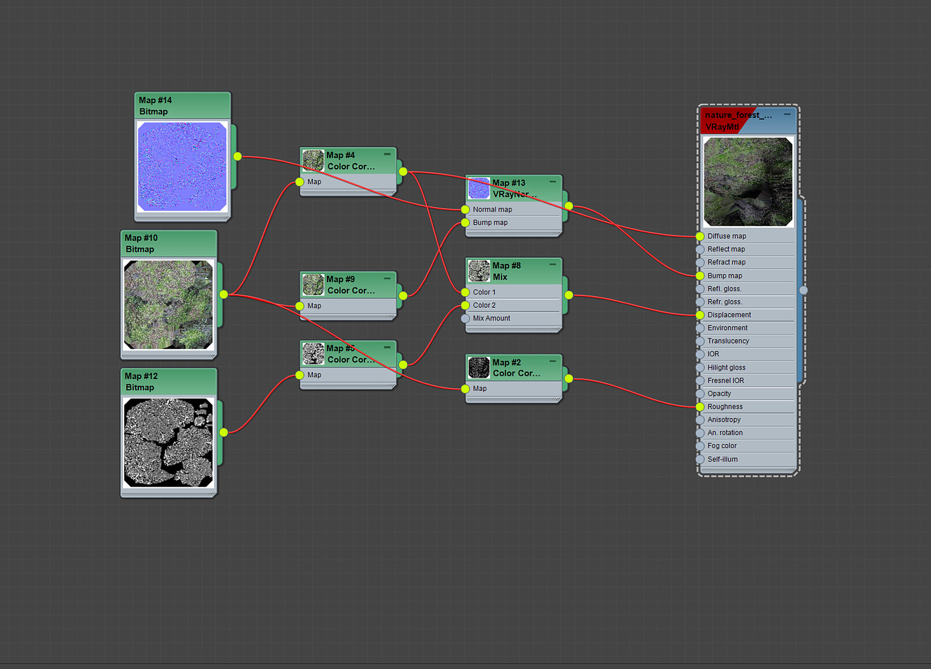Image resolution: width=931 pixels, height=669 pixels.
Task: Select the Map #12 black-and-white bitmap thumbnail
Action: [168, 443]
